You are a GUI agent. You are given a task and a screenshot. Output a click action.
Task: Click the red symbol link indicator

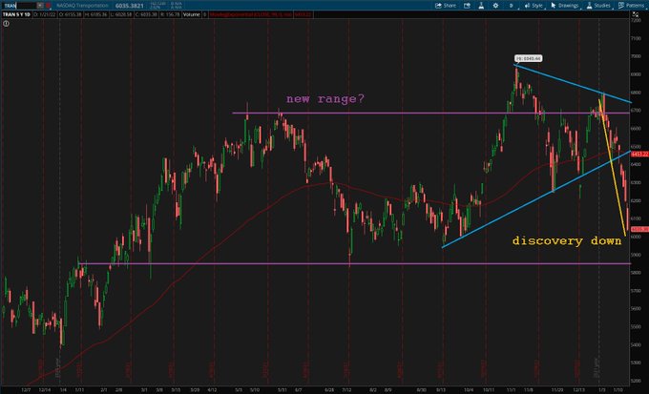[48, 6]
